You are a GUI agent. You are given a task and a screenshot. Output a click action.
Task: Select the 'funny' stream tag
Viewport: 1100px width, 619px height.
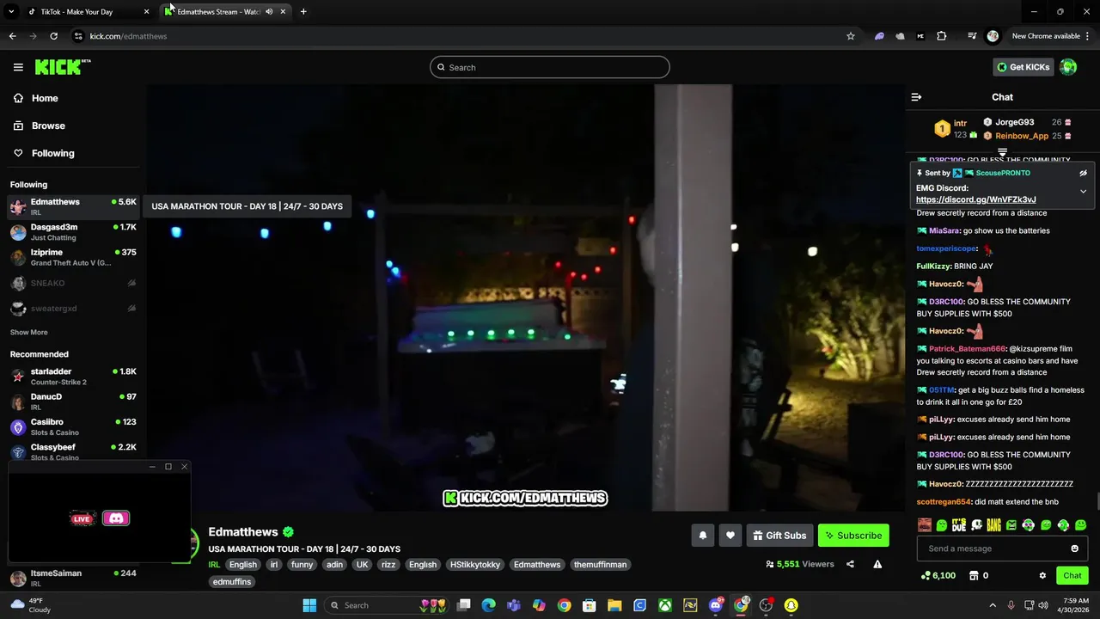click(302, 565)
